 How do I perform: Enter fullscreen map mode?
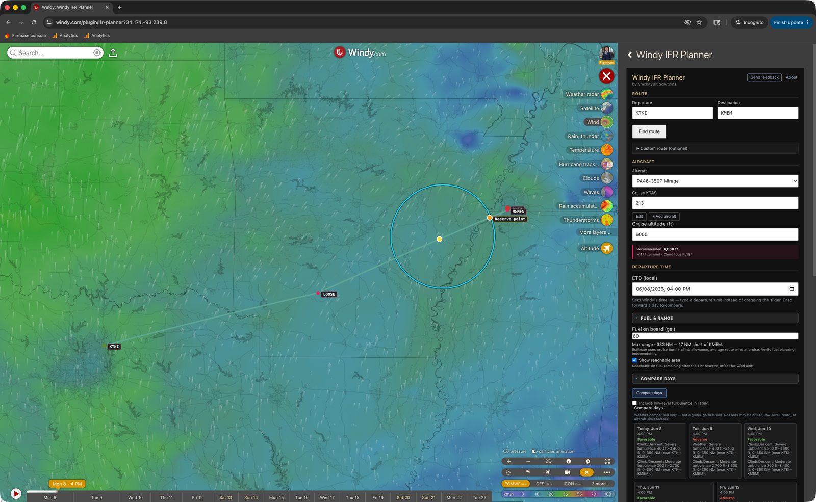(607, 461)
